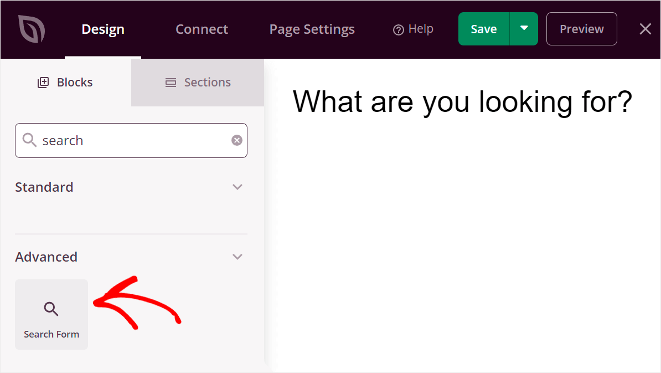Close the page builder with X
Image resolution: width=661 pixels, height=373 pixels.
[x=645, y=29]
